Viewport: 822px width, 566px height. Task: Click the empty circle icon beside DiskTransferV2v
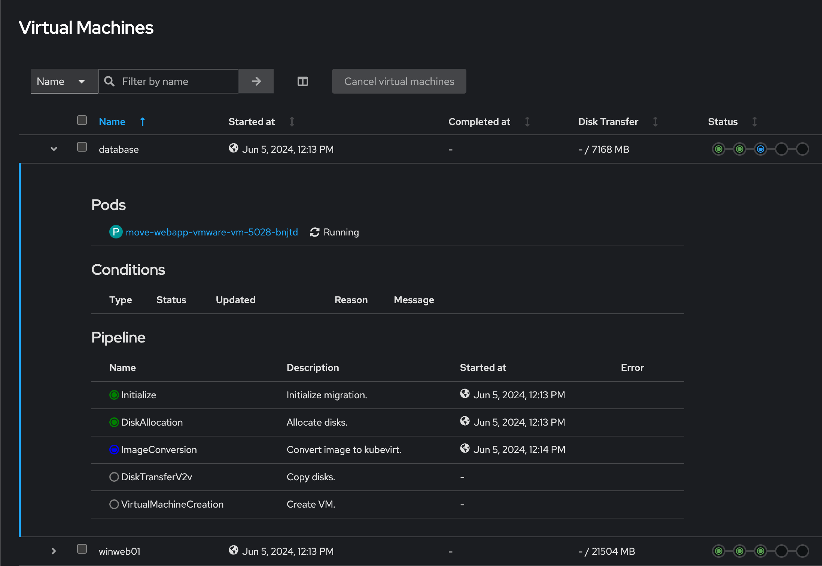[114, 477]
